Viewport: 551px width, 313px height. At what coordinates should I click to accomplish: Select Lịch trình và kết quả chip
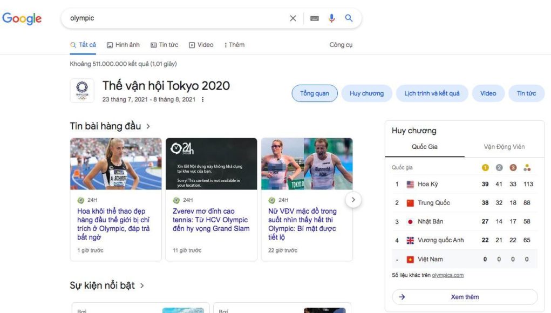point(432,93)
